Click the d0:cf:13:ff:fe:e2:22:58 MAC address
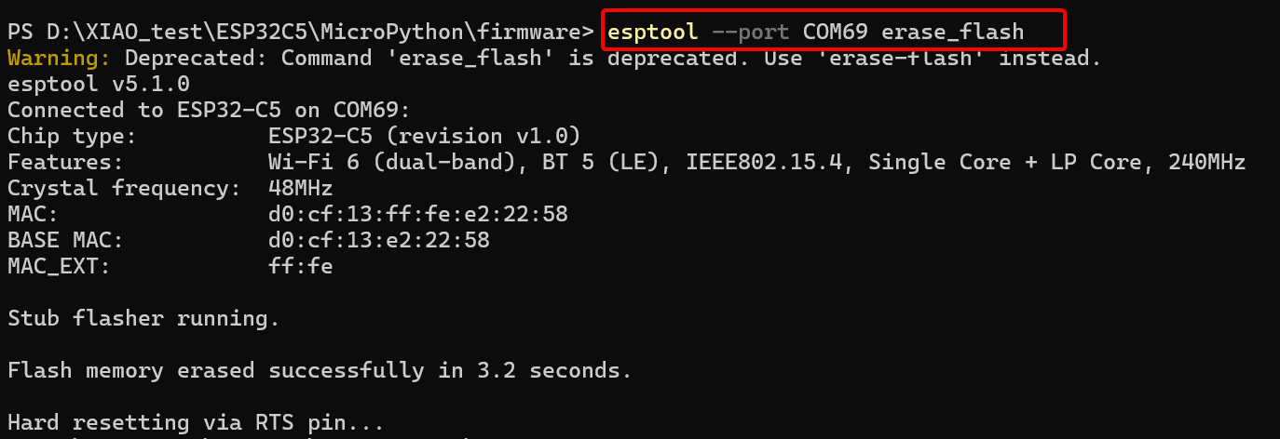This screenshot has height=439, width=1280. click(417, 214)
